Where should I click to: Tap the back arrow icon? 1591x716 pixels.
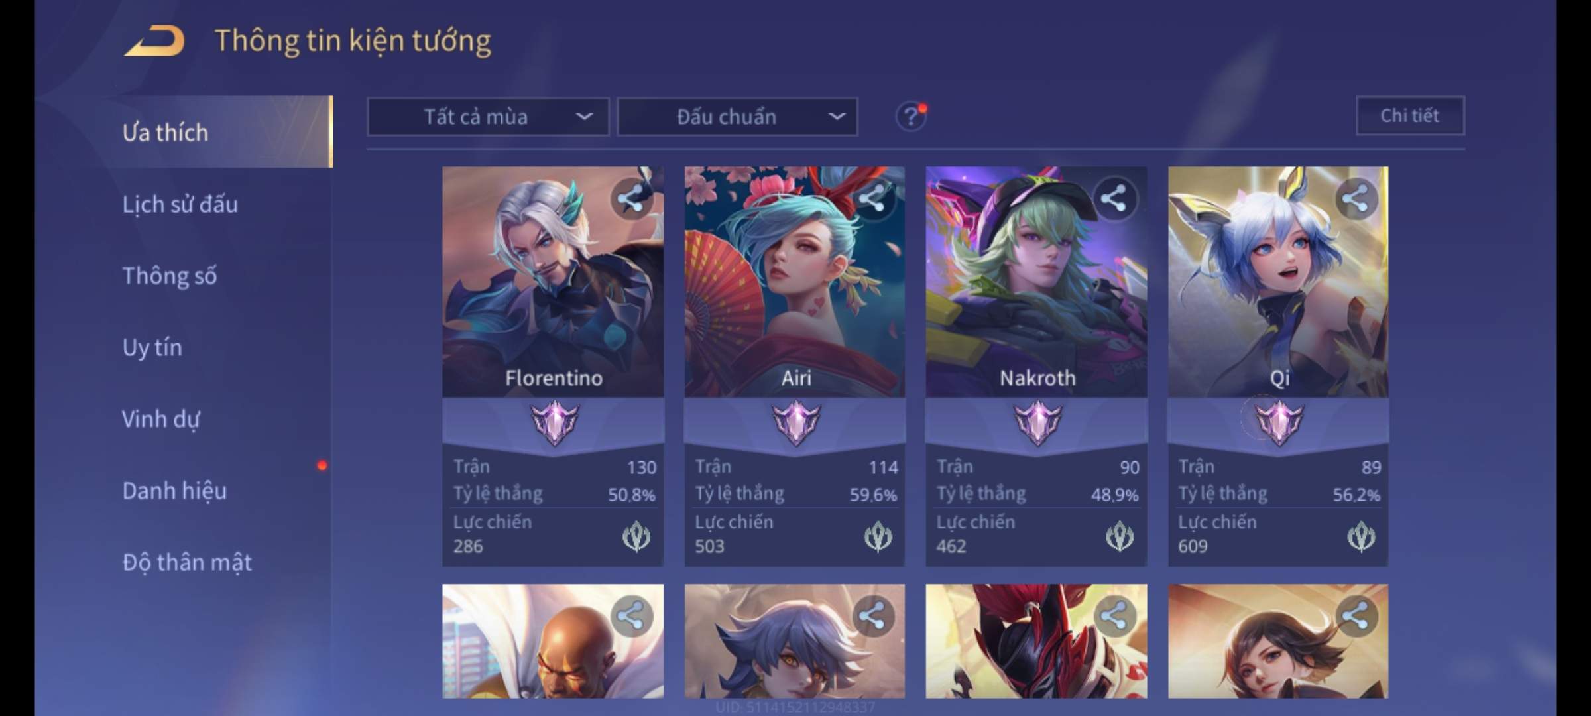tap(154, 41)
